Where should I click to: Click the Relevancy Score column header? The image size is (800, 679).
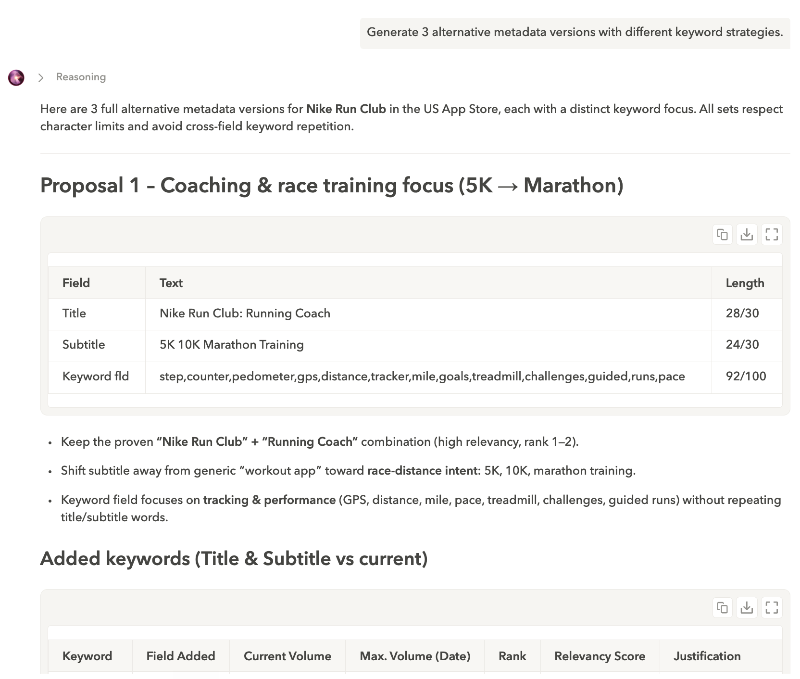pyautogui.click(x=600, y=656)
